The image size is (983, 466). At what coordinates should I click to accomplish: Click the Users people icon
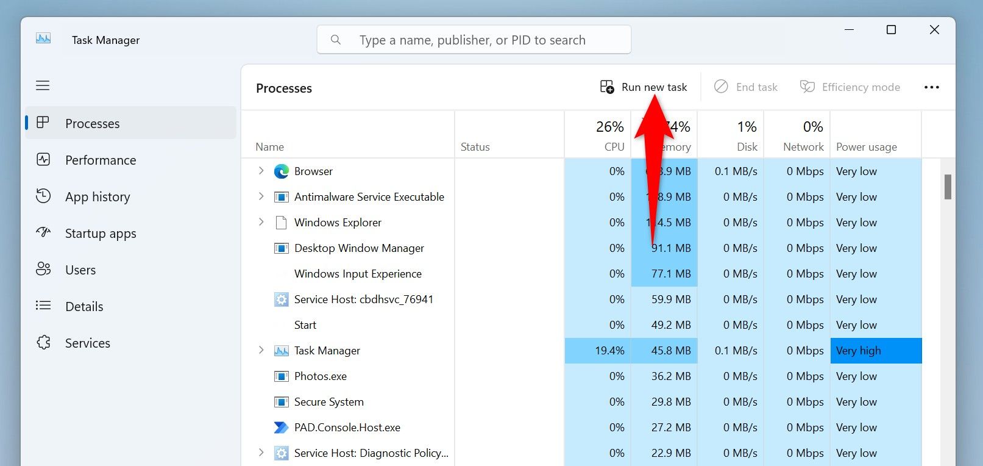[x=43, y=270]
